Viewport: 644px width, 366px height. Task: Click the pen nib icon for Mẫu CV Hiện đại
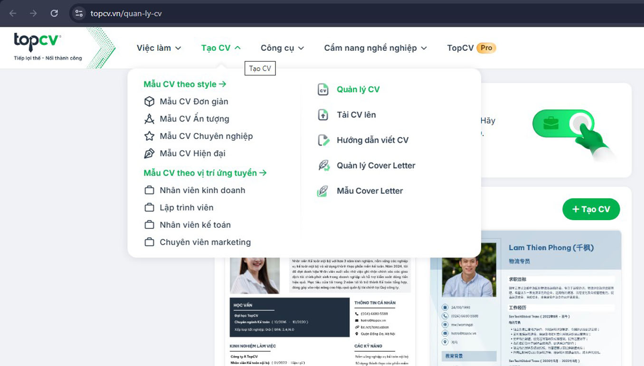[149, 153]
